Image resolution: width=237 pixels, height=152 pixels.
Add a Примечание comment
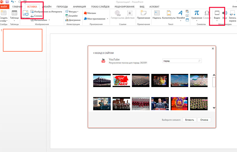click(144, 15)
